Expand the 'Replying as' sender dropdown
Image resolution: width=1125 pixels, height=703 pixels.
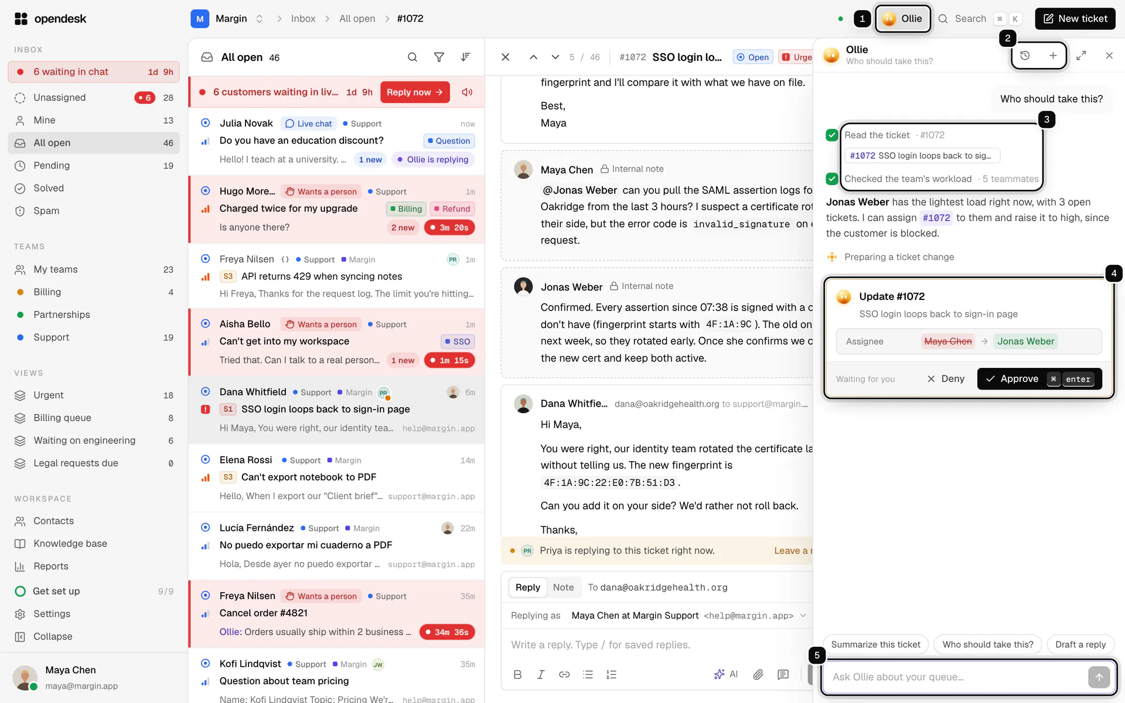(x=803, y=615)
